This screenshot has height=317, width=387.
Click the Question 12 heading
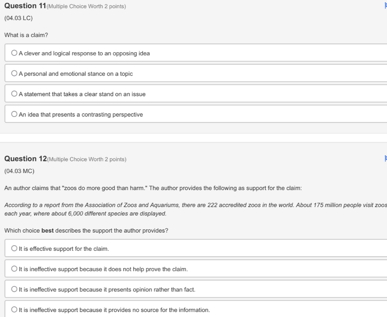[25, 158]
